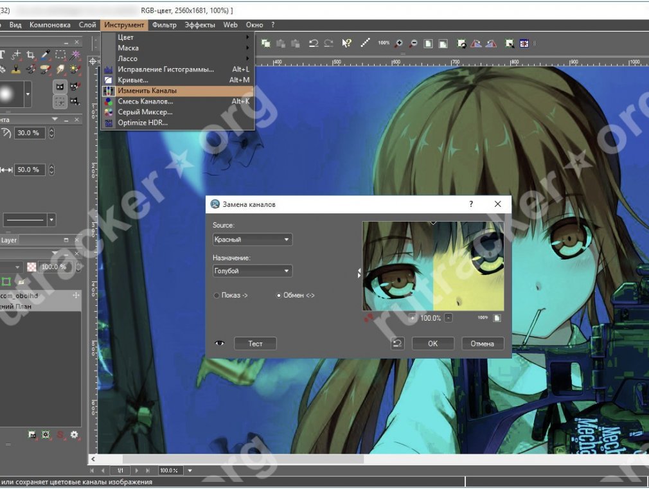Viewport: 649px width, 489px height.
Task: Select the Dodge light brush tool
Action: point(75,69)
